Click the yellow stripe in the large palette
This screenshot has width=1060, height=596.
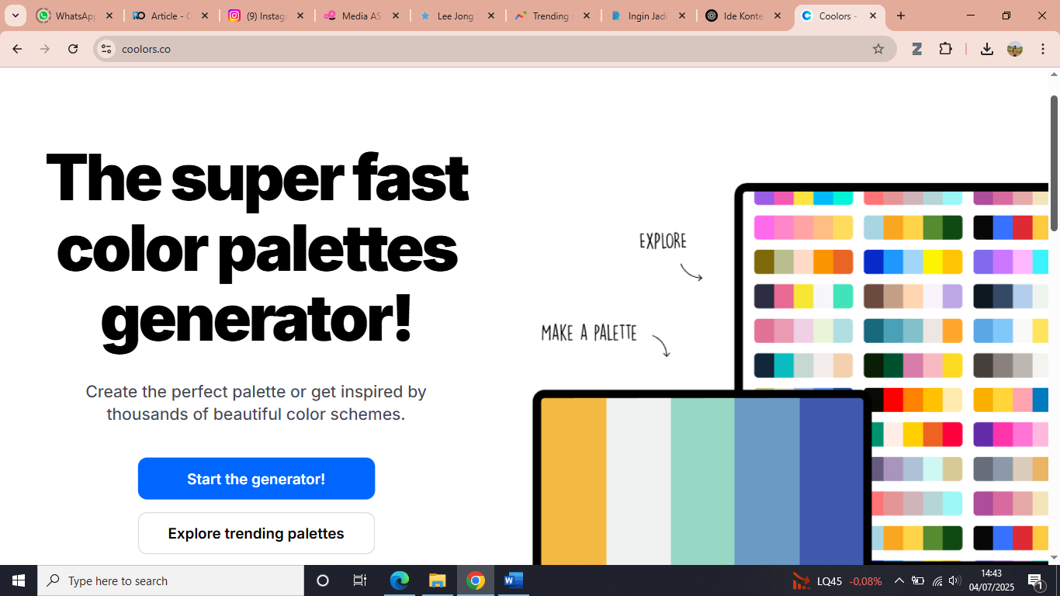tap(573, 481)
